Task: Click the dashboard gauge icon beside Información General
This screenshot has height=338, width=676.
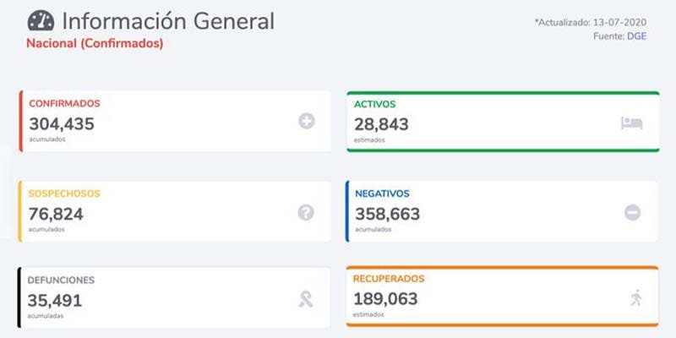Action: click(x=41, y=21)
